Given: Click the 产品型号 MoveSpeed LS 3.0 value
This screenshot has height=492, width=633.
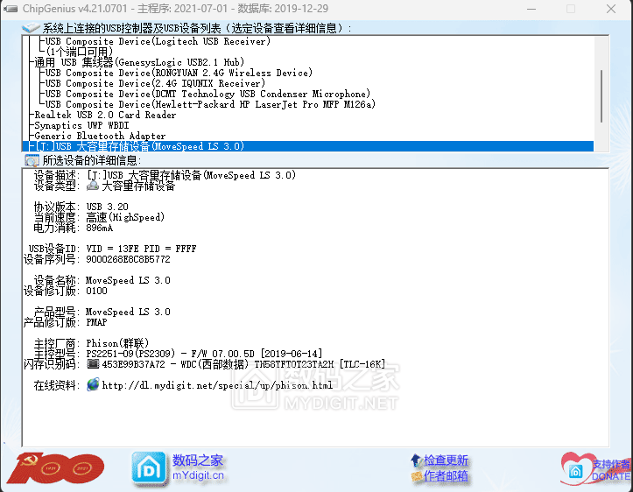Looking at the screenshot, I should (x=128, y=312).
